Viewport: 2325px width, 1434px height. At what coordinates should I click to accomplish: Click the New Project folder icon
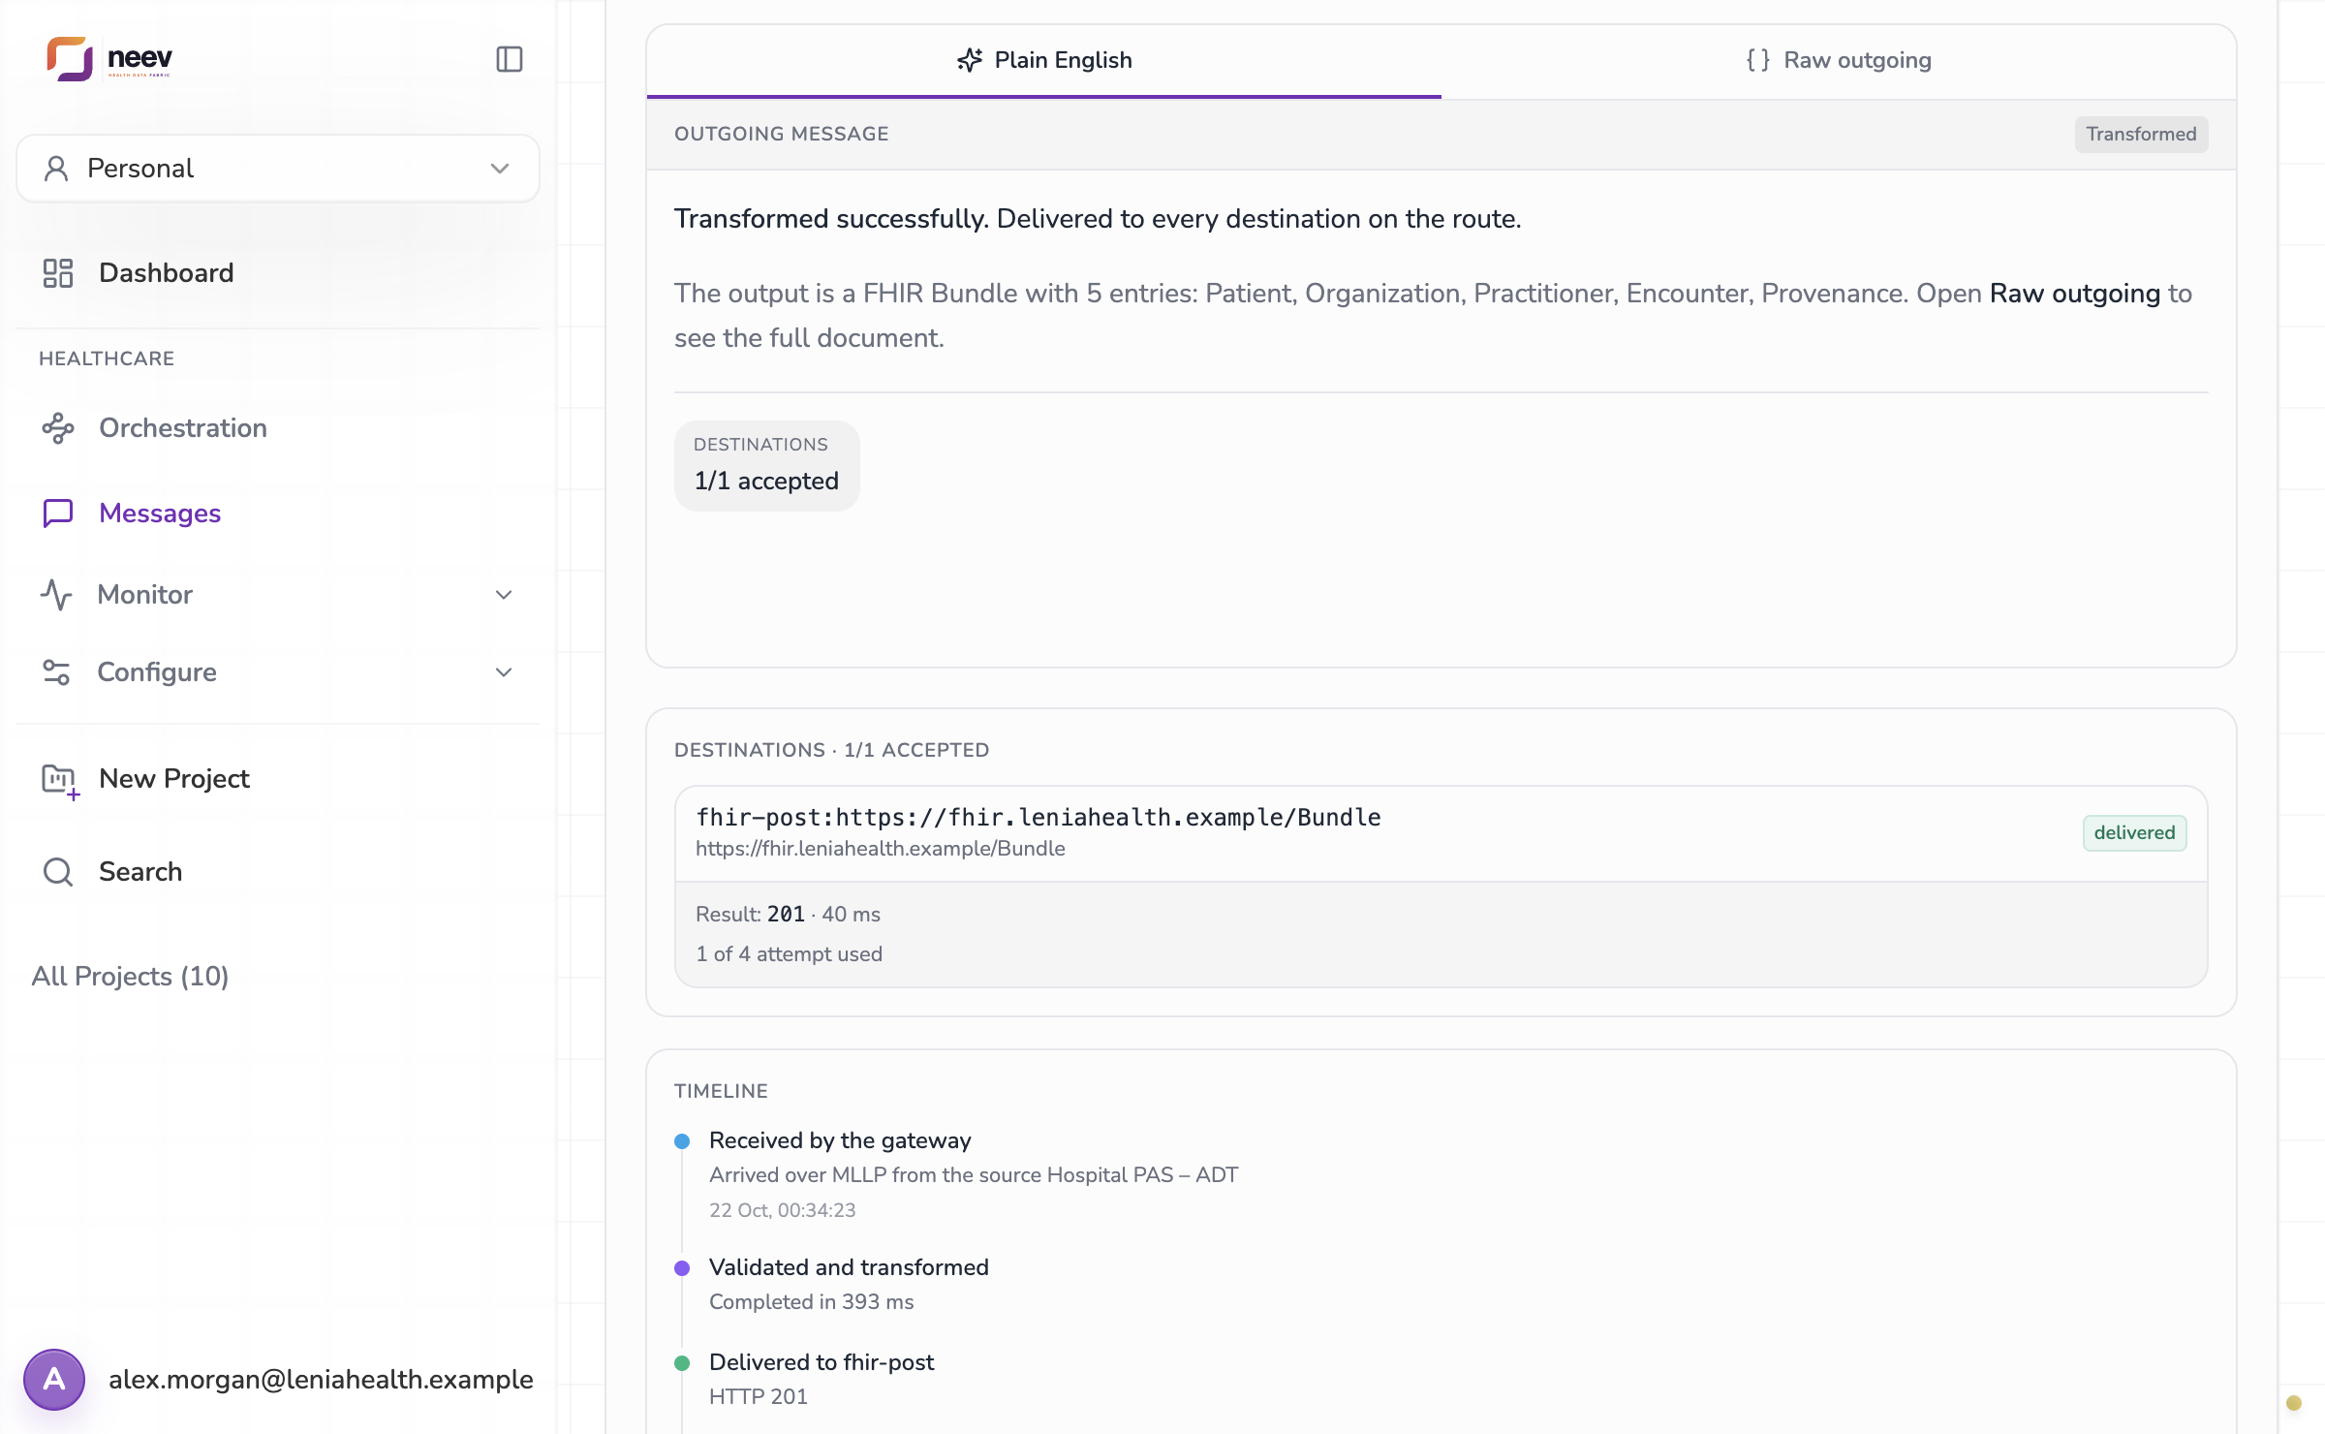60,780
